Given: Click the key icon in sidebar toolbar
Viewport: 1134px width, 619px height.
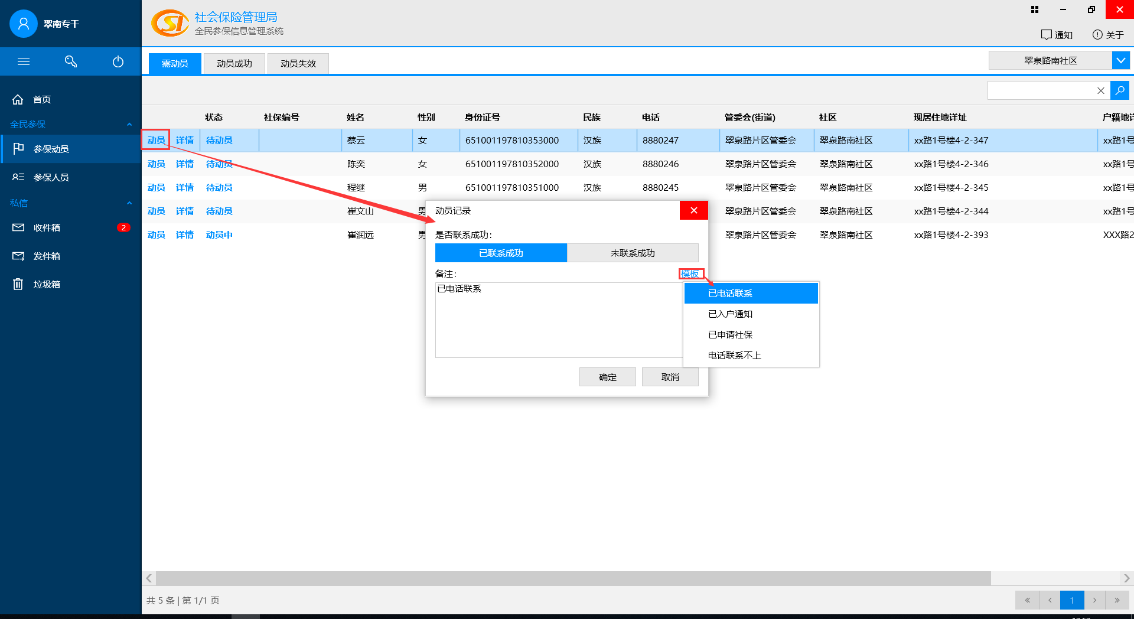Looking at the screenshot, I should [71, 61].
